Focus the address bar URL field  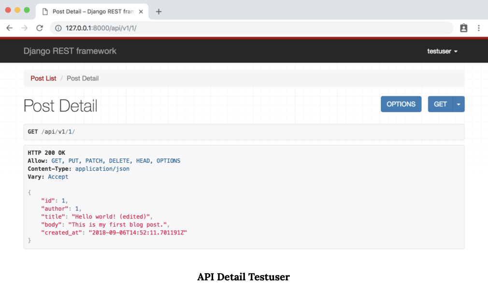pos(251,28)
